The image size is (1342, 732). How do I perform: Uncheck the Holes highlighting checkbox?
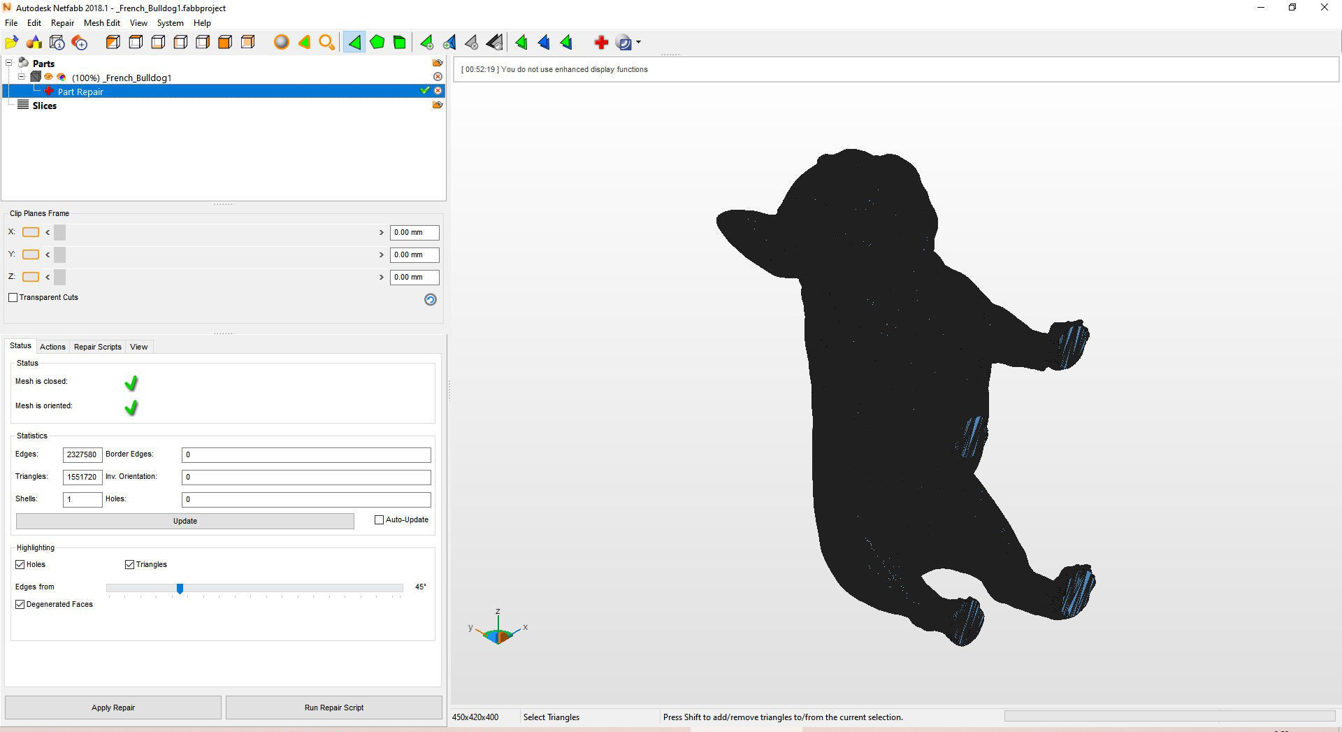tap(20, 564)
